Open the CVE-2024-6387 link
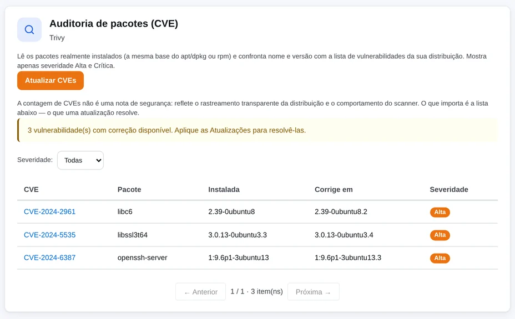515x319 pixels. pyautogui.click(x=49, y=258)
